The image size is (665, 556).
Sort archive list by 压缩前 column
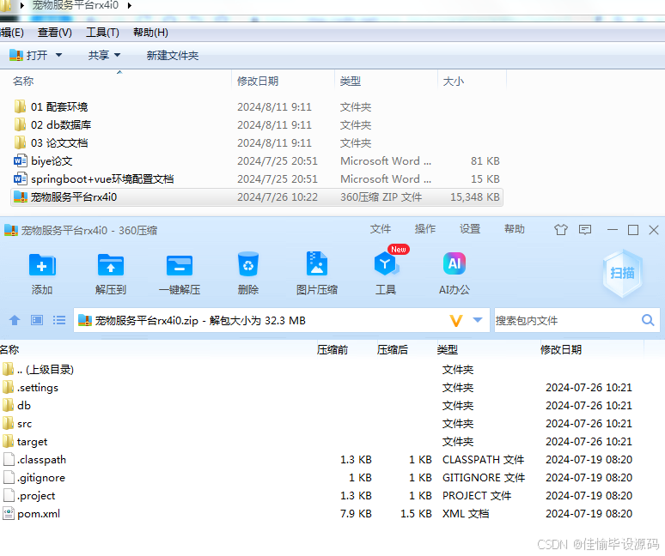332,349
